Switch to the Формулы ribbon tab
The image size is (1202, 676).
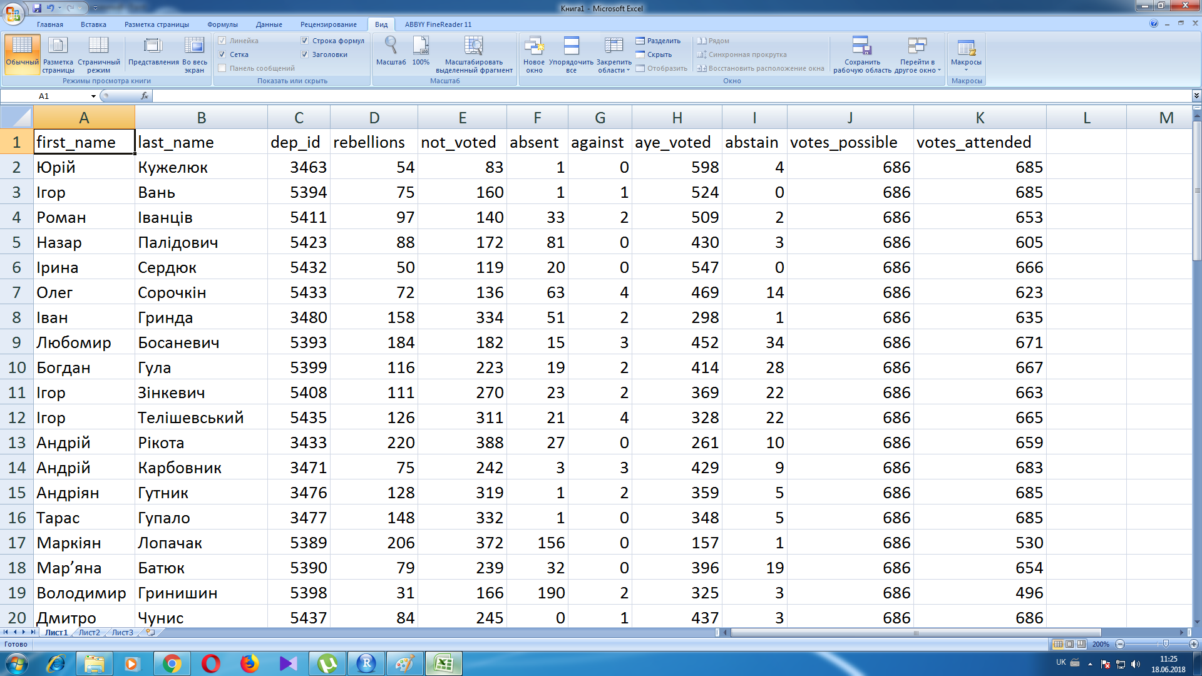(x=222, y=24)
